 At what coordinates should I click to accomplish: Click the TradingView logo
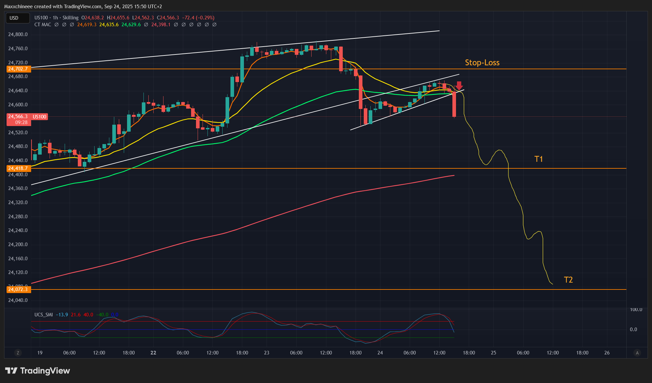pos(38,371)
